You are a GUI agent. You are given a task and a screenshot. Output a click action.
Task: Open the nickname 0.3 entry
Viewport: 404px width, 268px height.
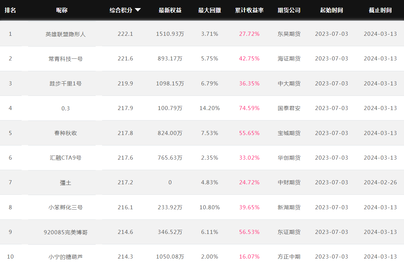pos(66,108)
